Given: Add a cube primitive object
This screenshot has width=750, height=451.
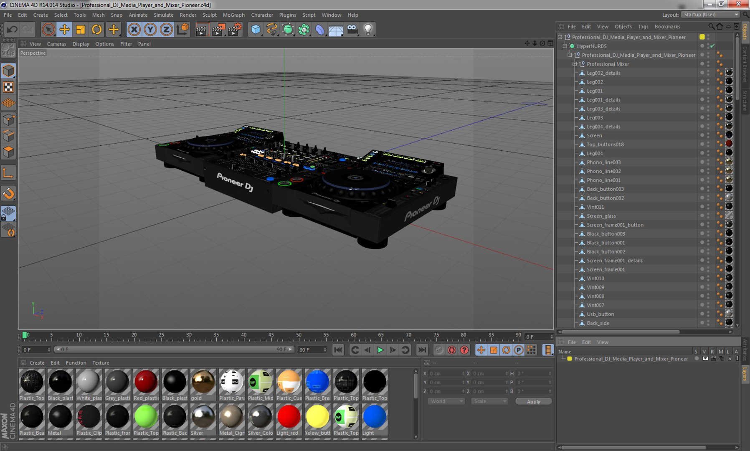Looking at the screenshot, I should (256, 29).
